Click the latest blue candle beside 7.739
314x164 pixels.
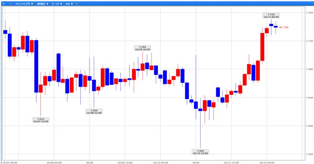[276, 27]
